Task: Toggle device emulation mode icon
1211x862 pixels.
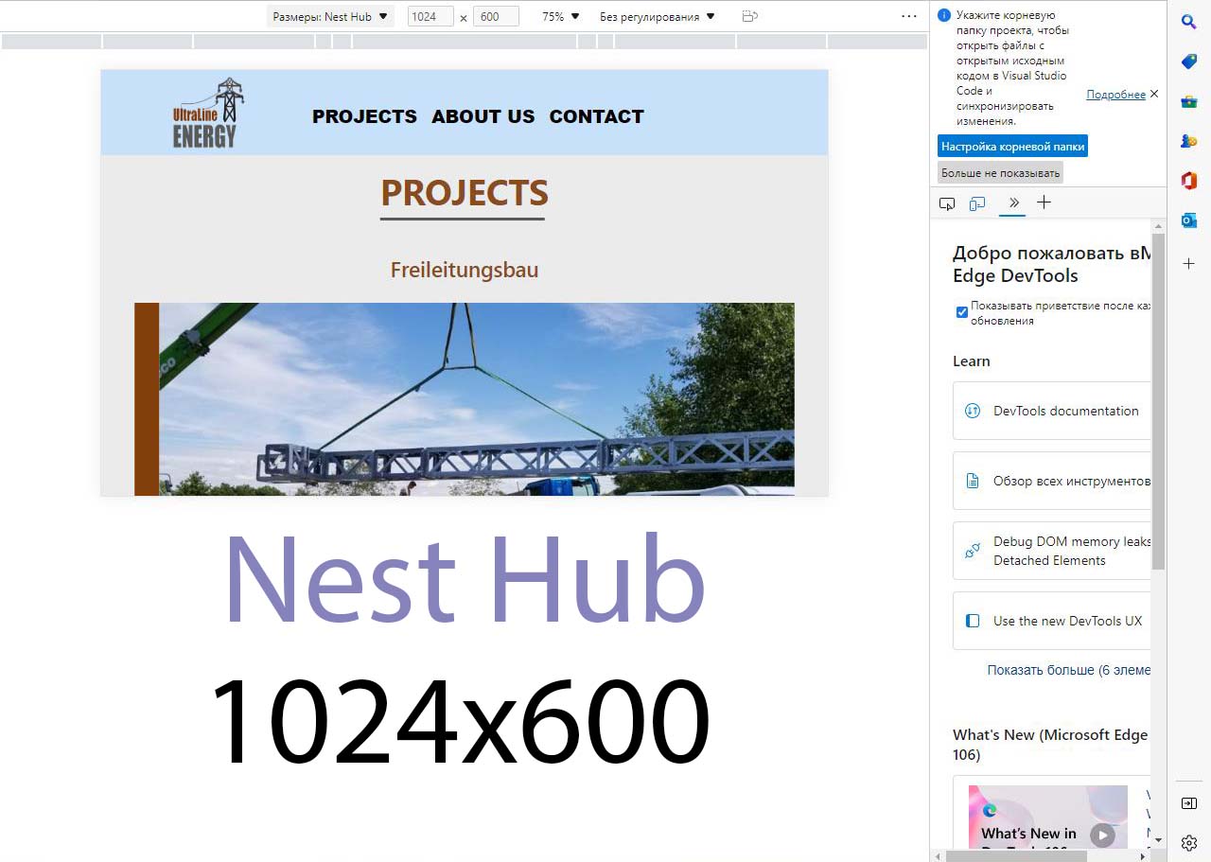Action: click(x=977, y=203)
